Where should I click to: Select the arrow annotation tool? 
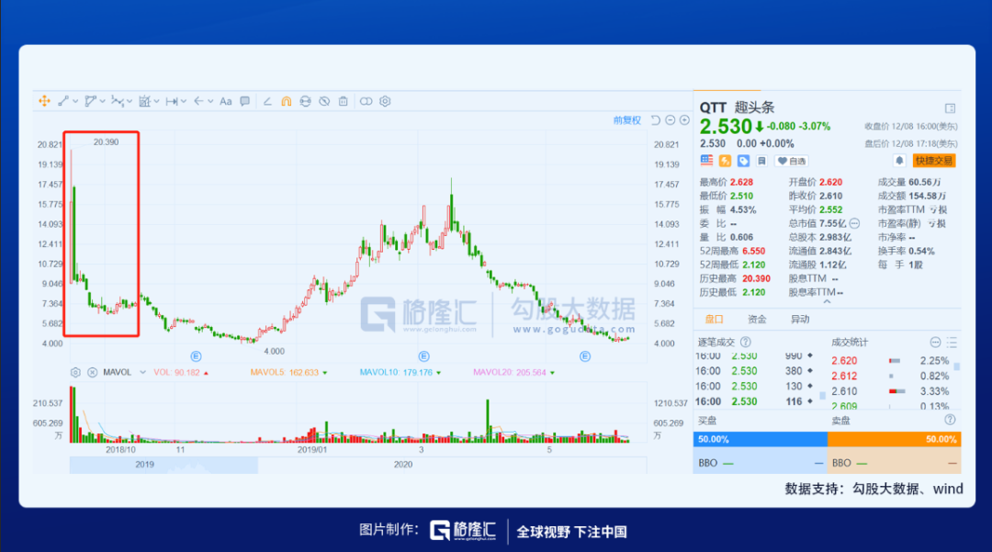click(198, 101)
